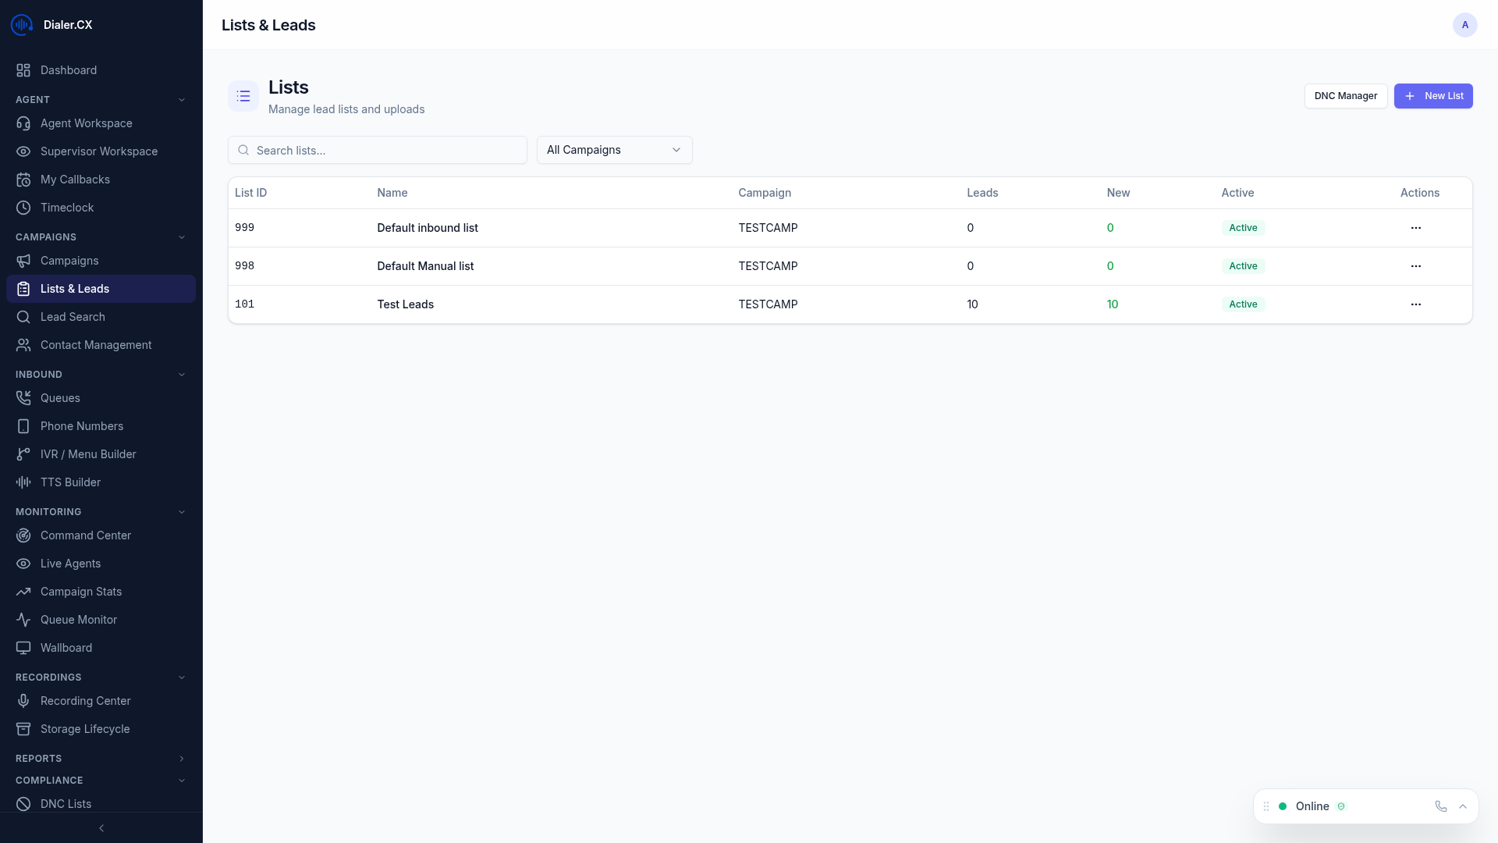Open the DNC Manager
This screenshot has height=843, width=1498.
(1345, 96)
